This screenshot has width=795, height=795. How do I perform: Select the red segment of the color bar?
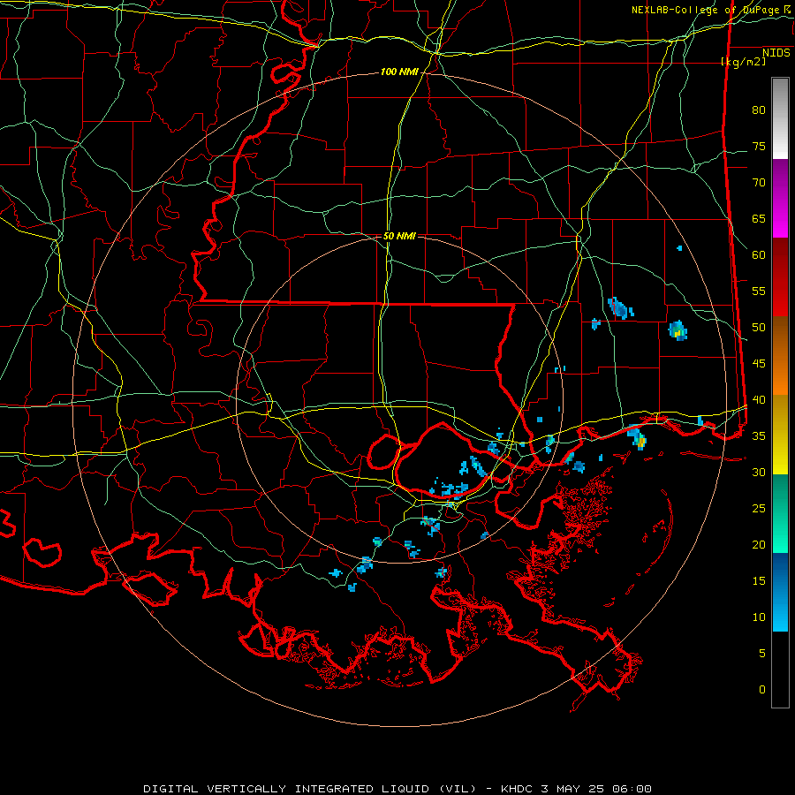tap(780, 277)
